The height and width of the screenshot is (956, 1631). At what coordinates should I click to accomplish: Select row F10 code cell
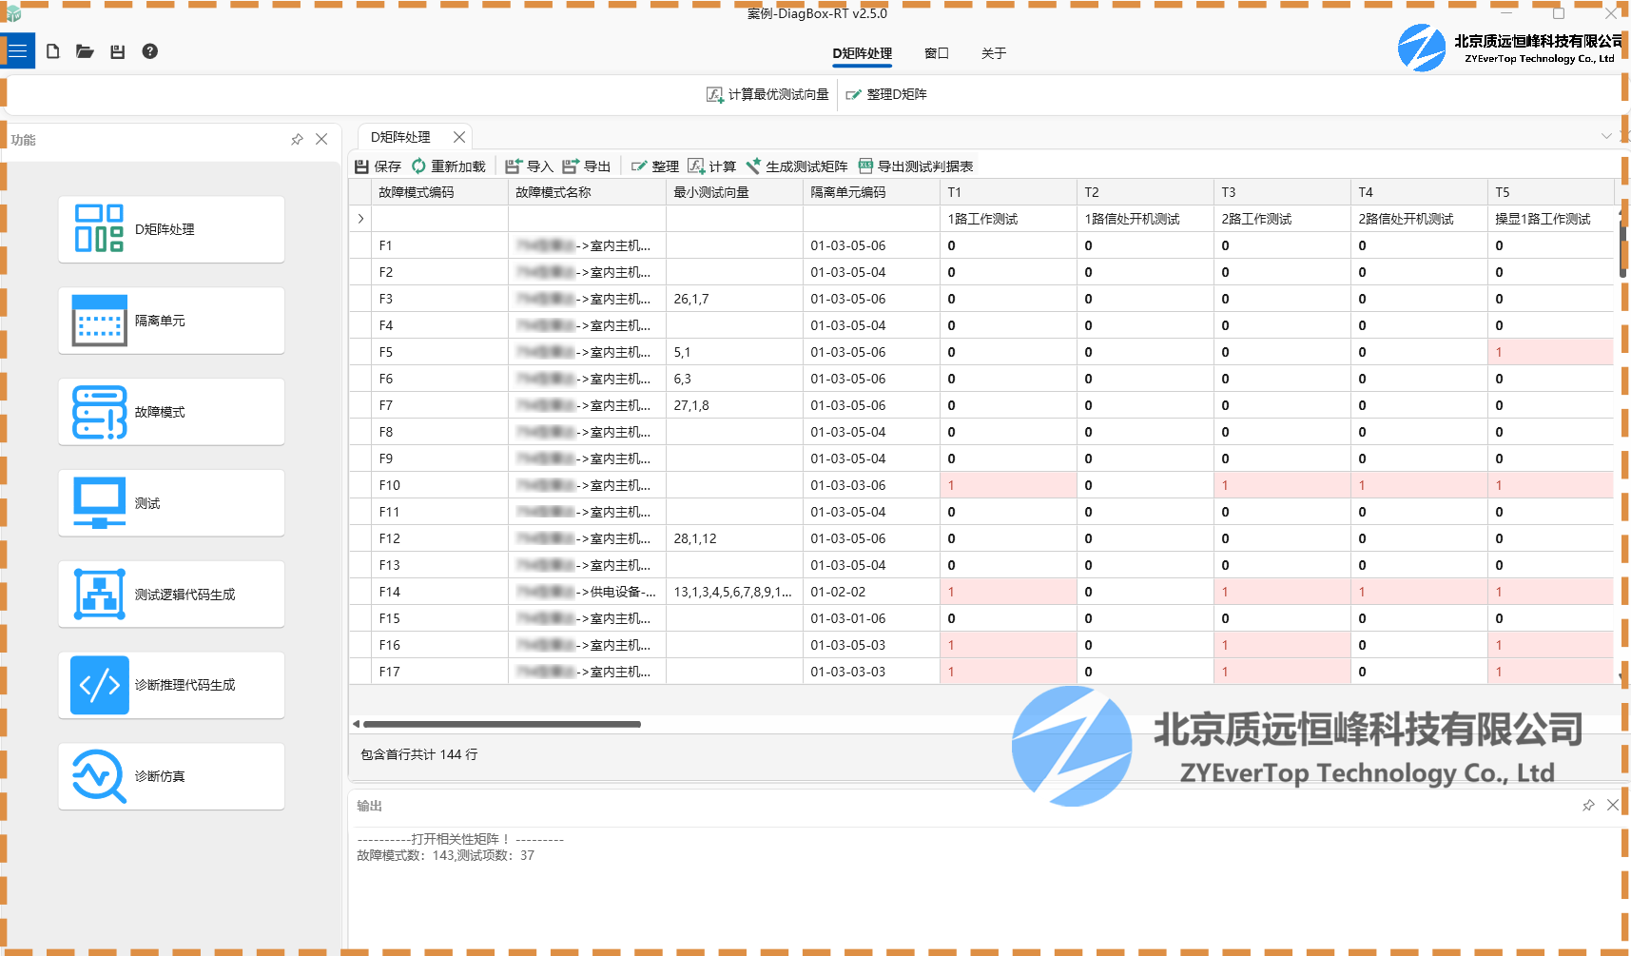439,485
